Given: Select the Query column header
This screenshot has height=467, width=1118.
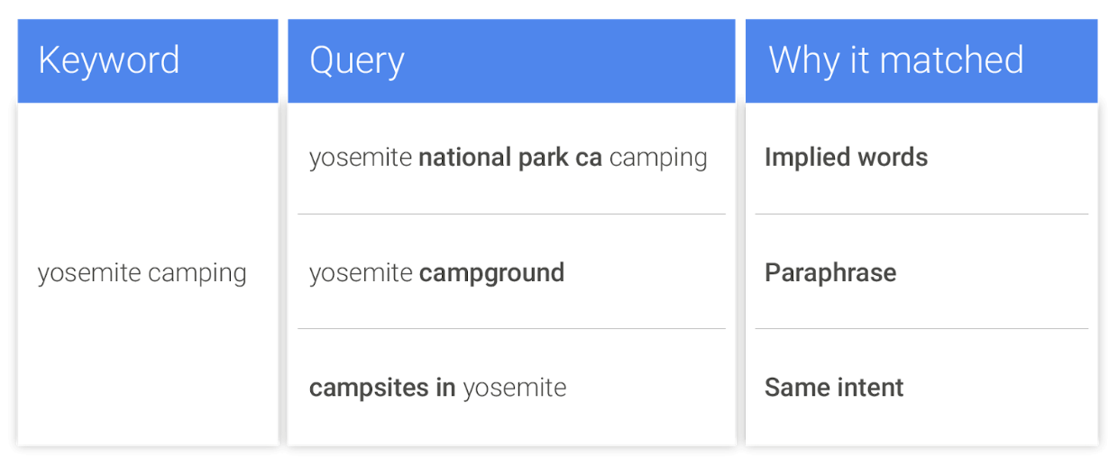Looking at the screenshot, I should [511, 60].
